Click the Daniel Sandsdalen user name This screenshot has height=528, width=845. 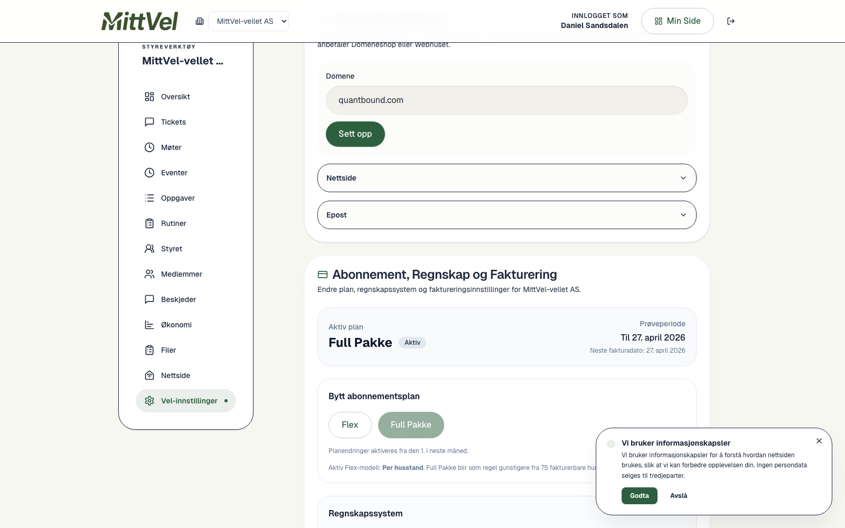click(595, 25)
